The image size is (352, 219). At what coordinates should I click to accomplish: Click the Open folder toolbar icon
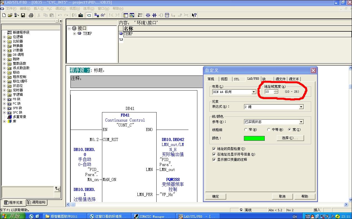click(10, 15)
